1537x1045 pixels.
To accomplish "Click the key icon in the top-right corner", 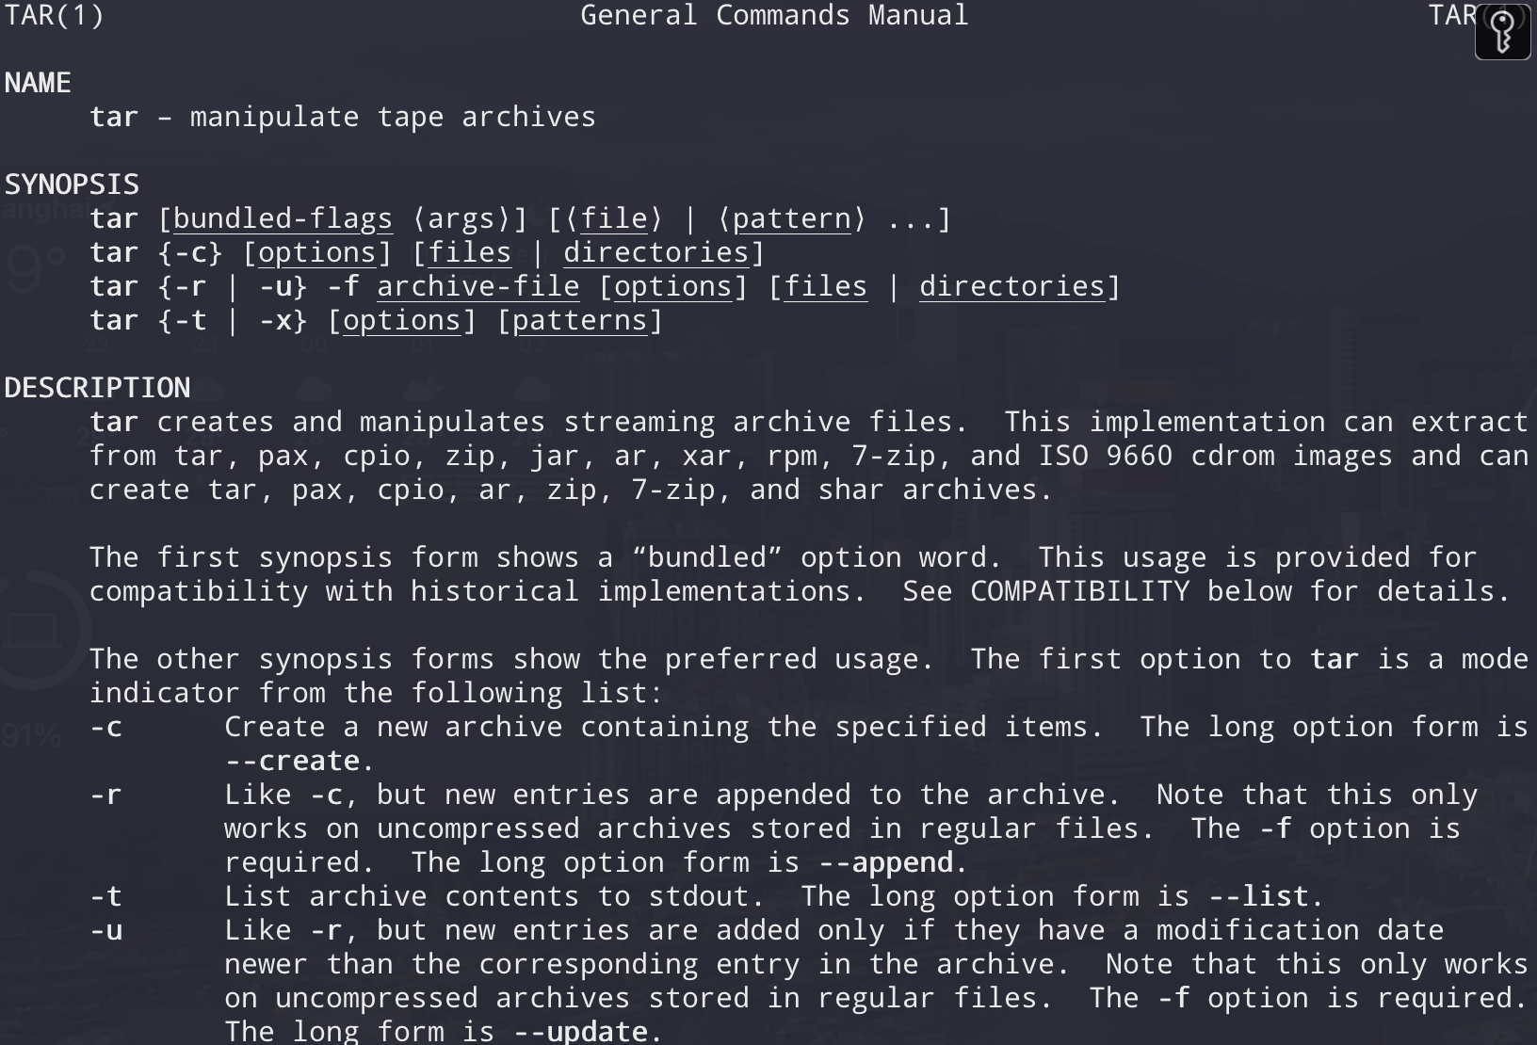I will coord(1502,32).
